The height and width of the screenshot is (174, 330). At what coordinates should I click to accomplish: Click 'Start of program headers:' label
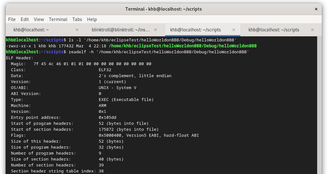coord(42,124)
